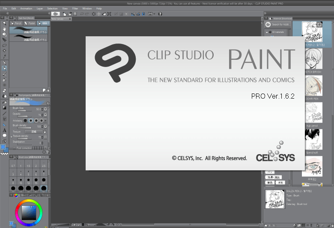
Task: Enable the Post correction checkbox
Action: pos(14,148)
